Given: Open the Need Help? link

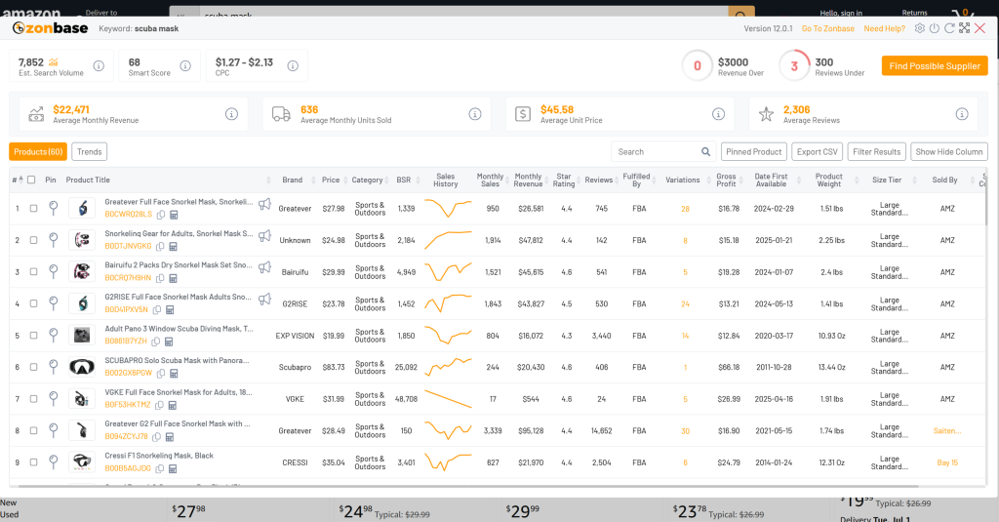Looking at the screenshot, I should tap(884, 28).
